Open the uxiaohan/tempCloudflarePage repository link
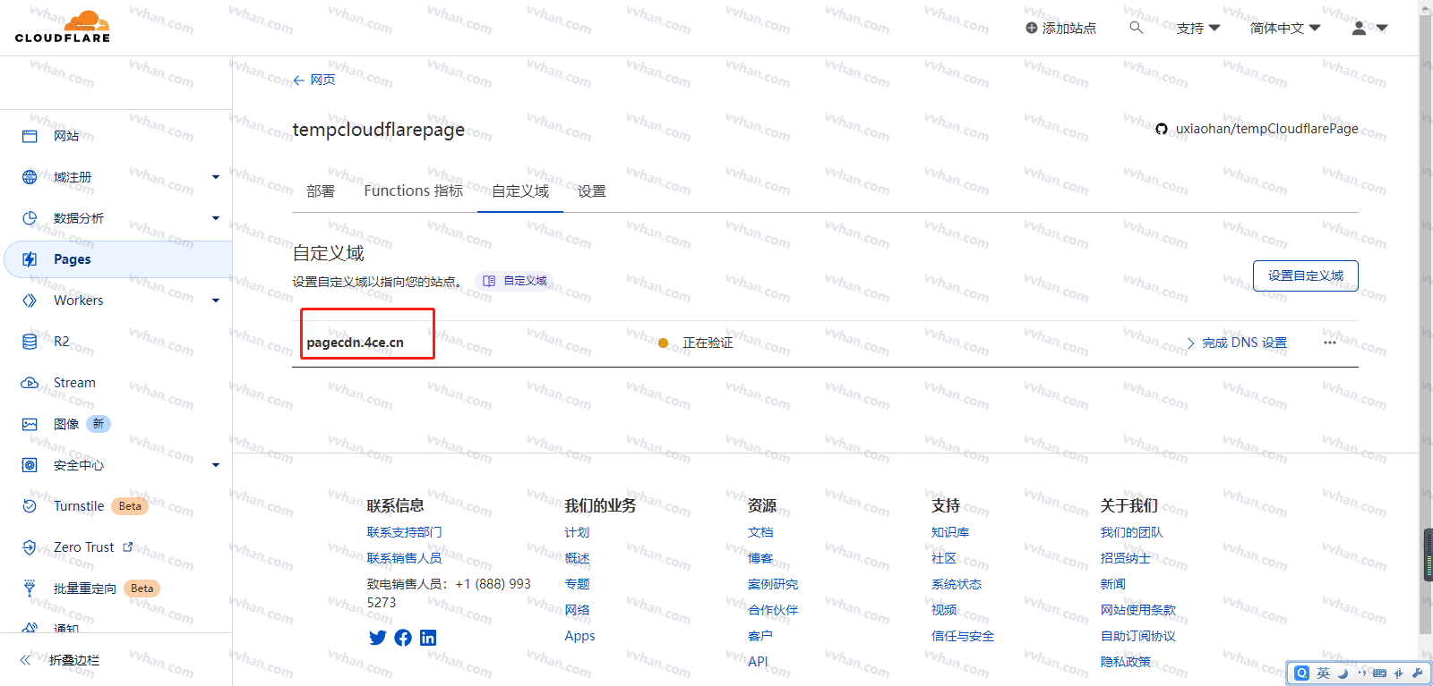The image size is (1433, 686). click(1266, 129)
